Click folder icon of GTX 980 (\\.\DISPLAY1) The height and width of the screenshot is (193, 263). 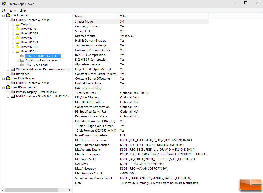pos(13,96)
